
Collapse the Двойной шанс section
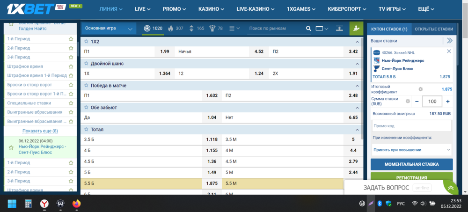tap(357, 64)
